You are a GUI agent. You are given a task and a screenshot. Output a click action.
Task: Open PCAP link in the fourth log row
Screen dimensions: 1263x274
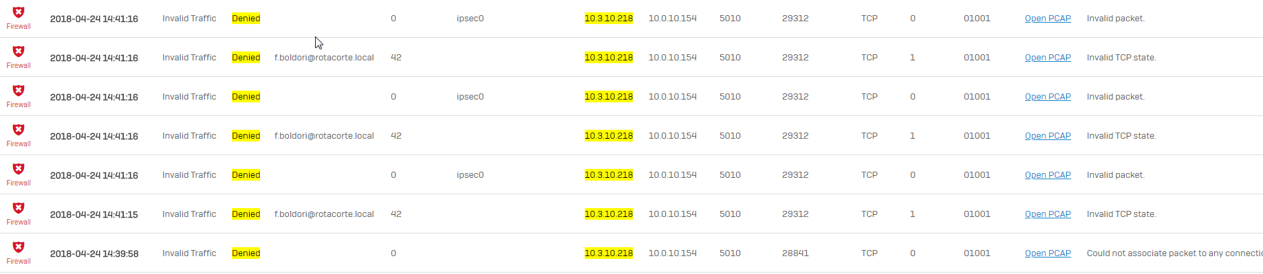1048,136
